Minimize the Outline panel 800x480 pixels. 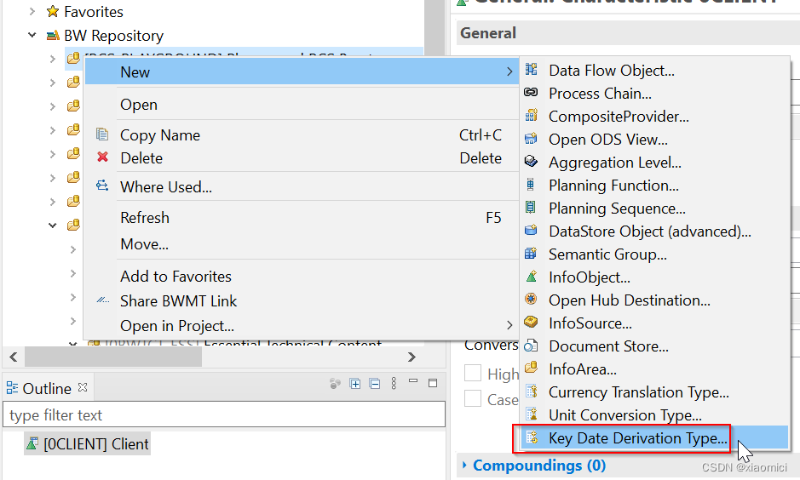pos(413,380)
